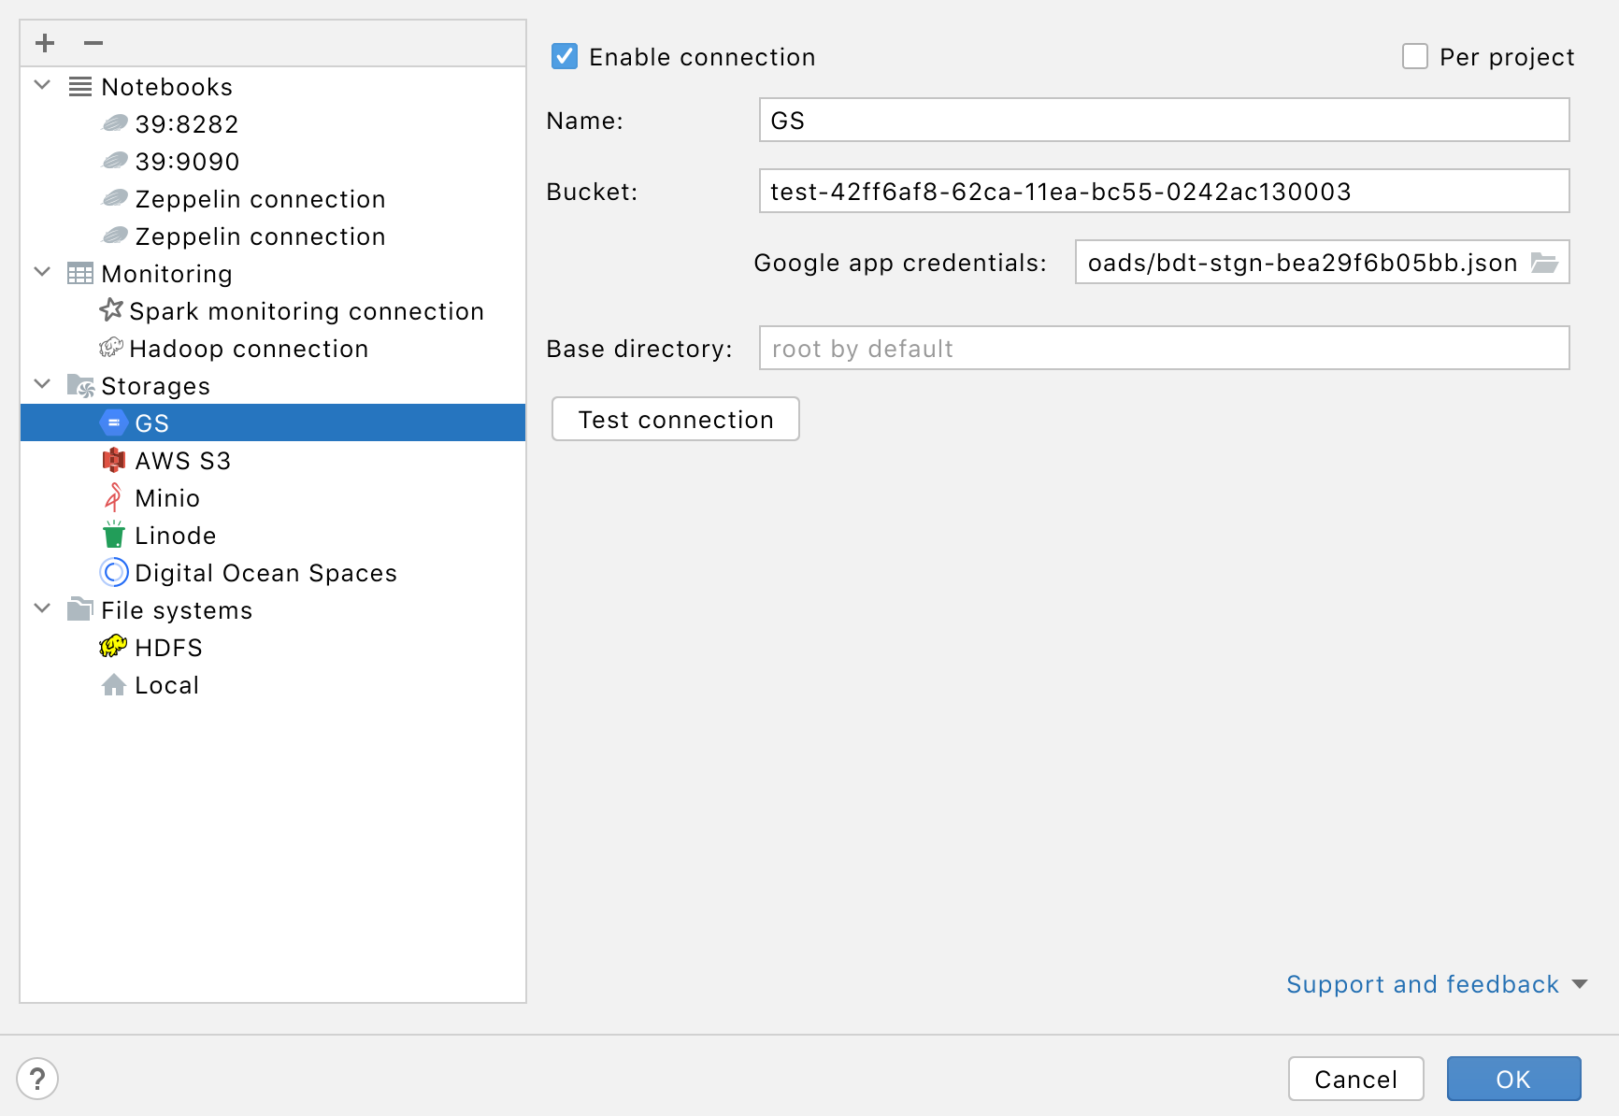This screenshot has width=1619, height=1116.
Task: Uncheck Enable connection
Action: click(564, 56)
